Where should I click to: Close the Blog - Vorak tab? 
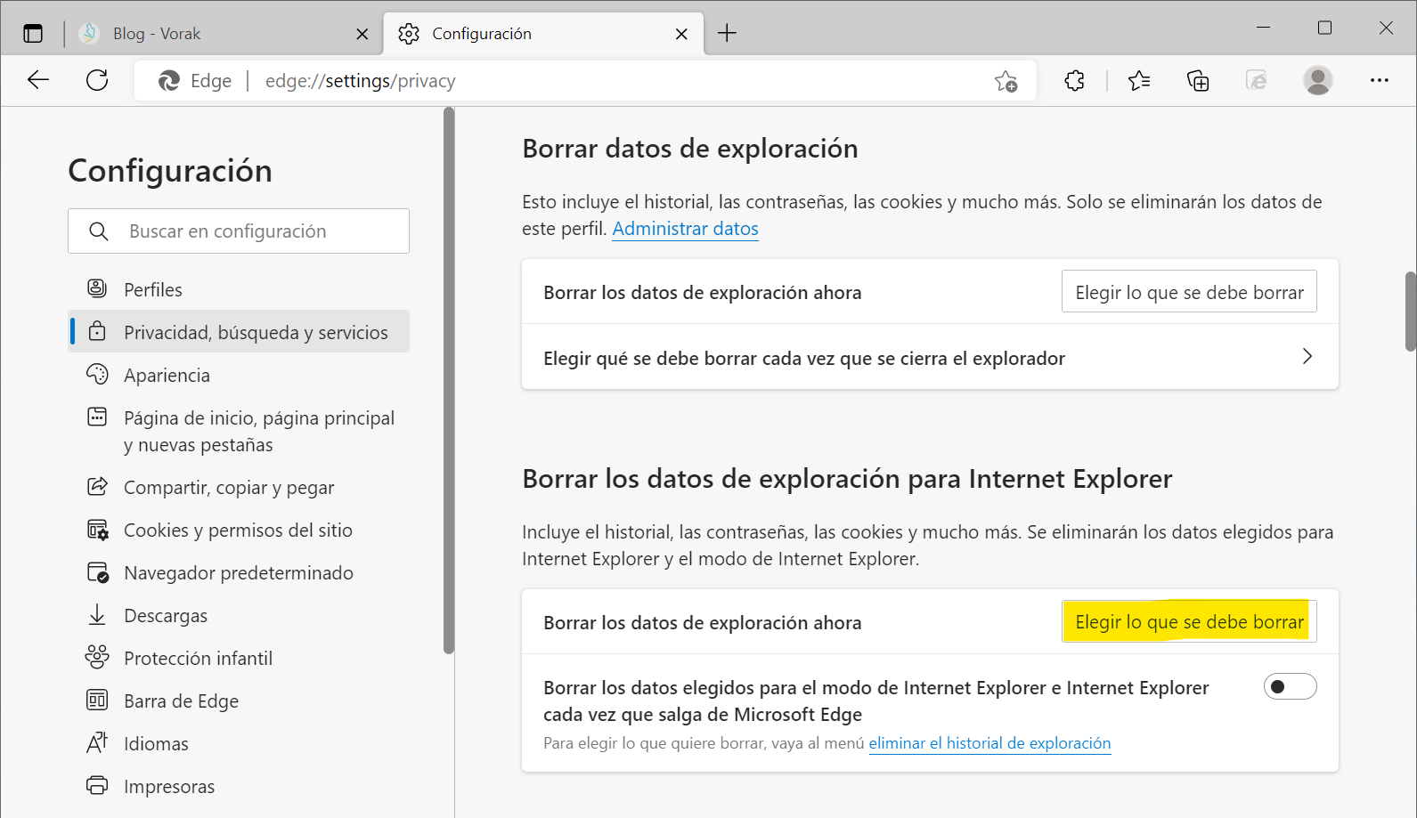[x=362, y=34]
